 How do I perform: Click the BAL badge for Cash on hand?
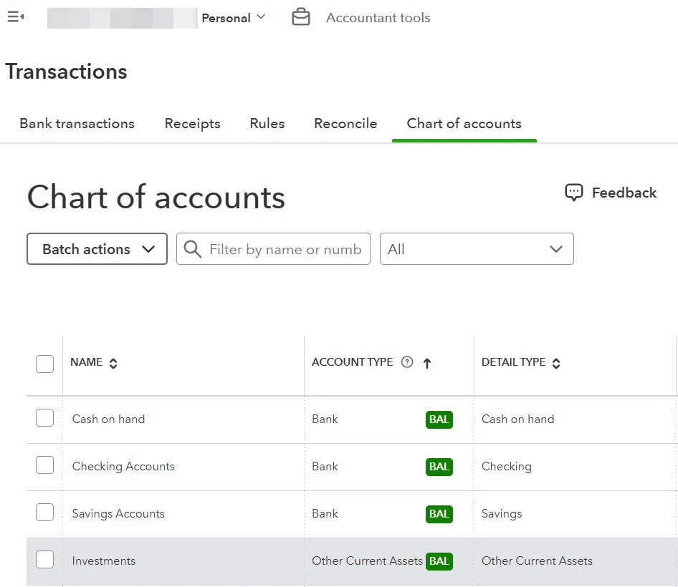(x=439, y=419)
